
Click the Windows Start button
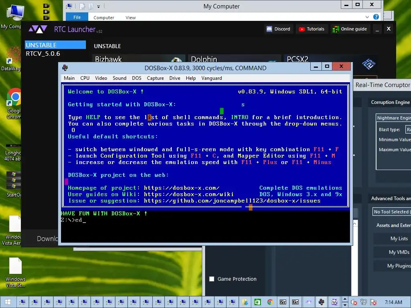8,302
